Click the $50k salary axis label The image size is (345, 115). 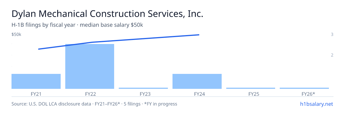point(16,34)
